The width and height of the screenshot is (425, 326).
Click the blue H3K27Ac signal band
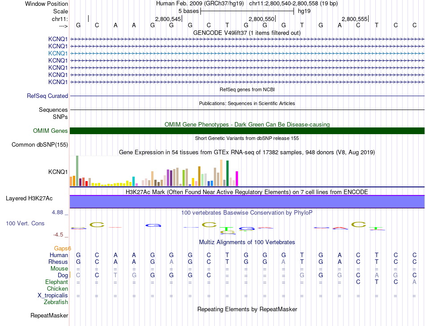247,202
